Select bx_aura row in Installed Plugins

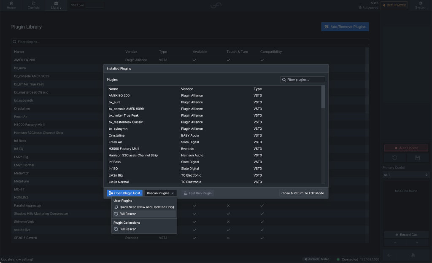coord(214,102)
